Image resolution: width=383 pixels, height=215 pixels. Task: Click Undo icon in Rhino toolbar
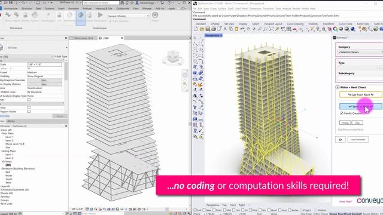pos(242,29)
